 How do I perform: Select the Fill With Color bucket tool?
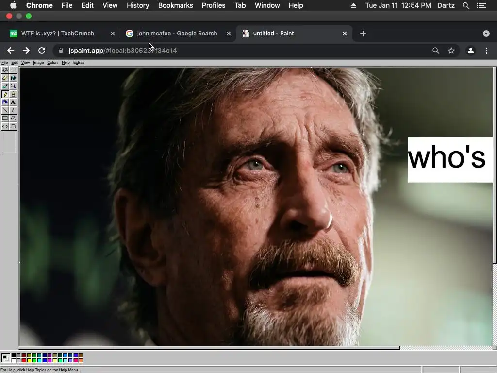[13, 78]
